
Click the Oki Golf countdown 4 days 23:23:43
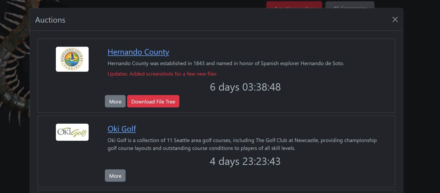click(245, 161)
